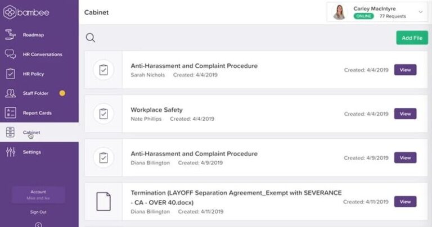The image size is (432, 227).
Task: Click the Termination file document icon
Action: [x=103, y=201]
